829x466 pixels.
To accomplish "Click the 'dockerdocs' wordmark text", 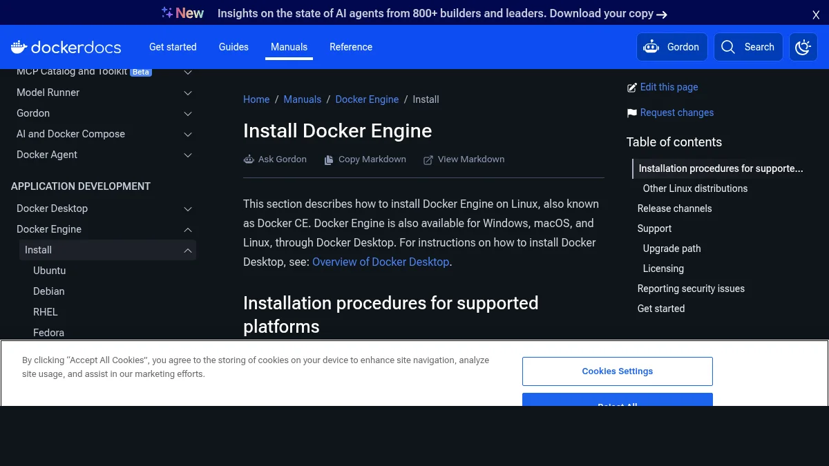I will click(76, 47).
